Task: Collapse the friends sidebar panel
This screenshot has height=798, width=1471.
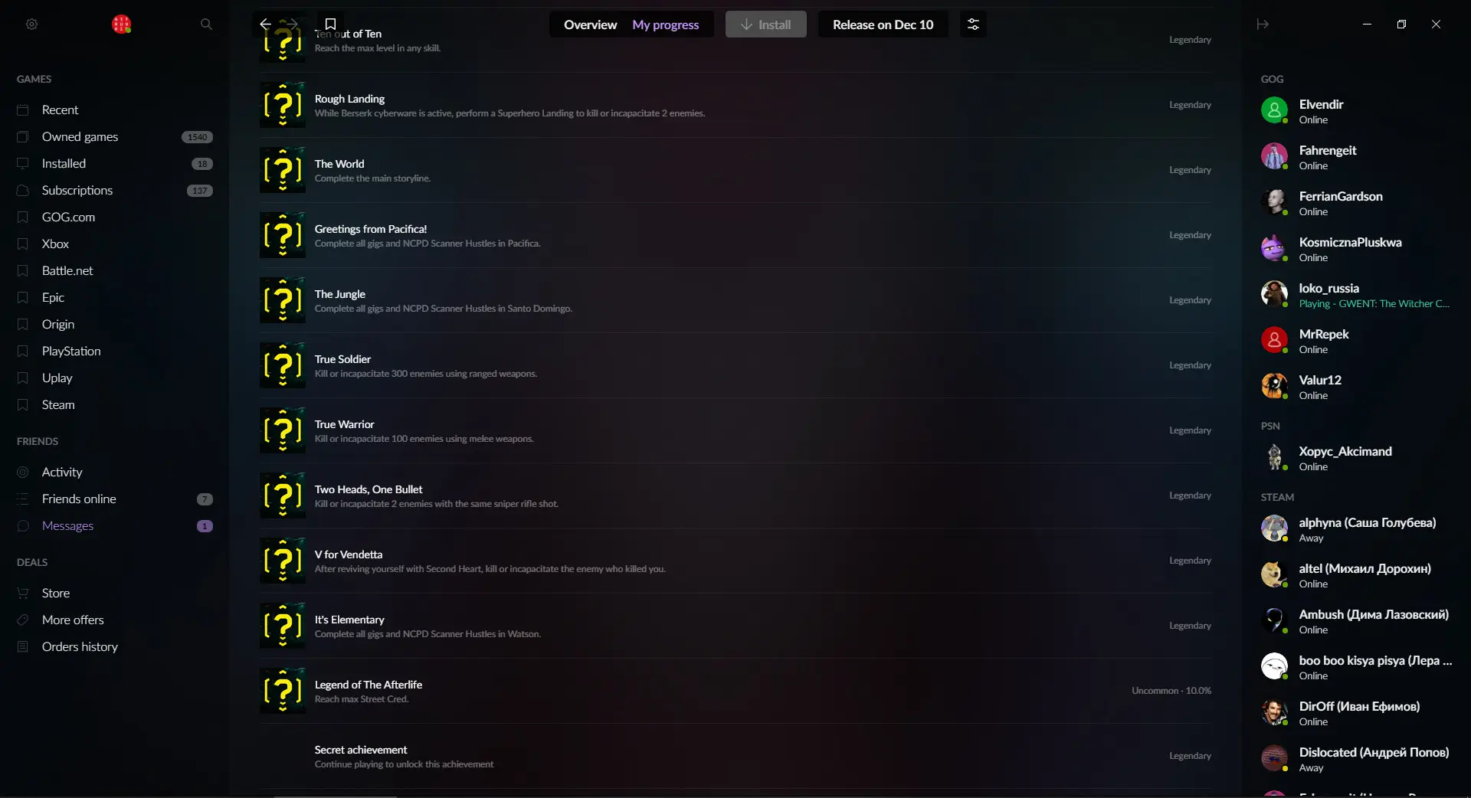Action: [x=1263, y=25]
